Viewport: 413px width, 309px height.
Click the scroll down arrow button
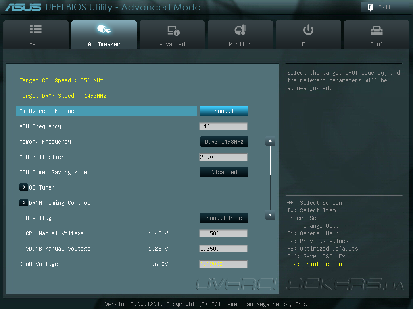(x=270, y=215)
